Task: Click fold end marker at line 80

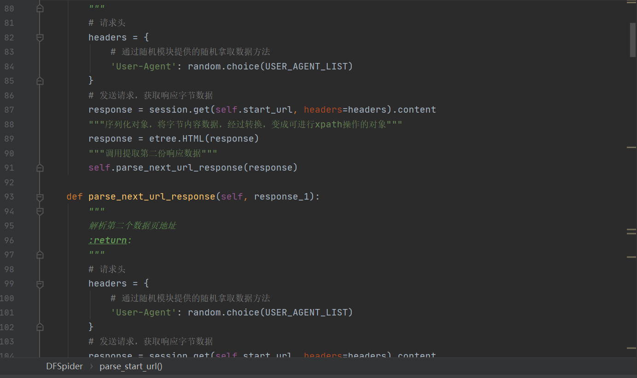Action: click(x=40, y=8)
